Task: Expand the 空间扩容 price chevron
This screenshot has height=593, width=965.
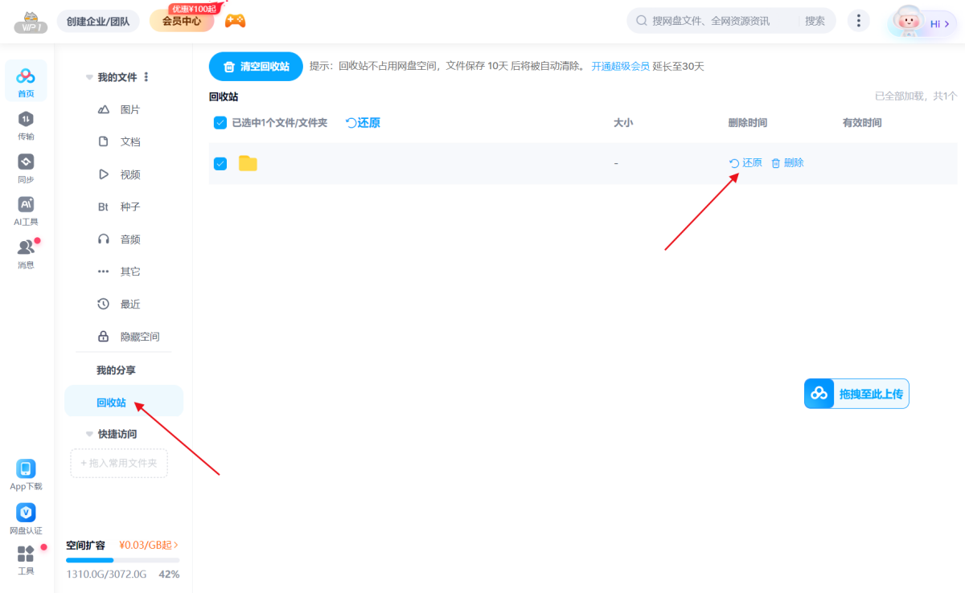Action: click(175, 545)
